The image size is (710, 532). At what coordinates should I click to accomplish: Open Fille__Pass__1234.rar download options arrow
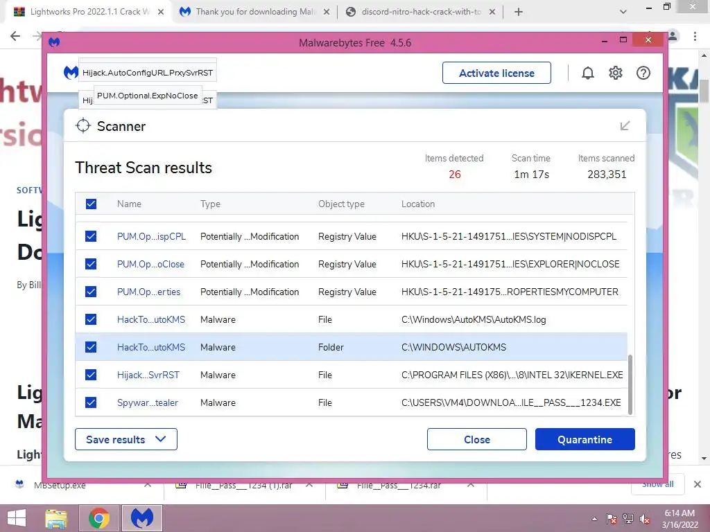coord(471,485)
